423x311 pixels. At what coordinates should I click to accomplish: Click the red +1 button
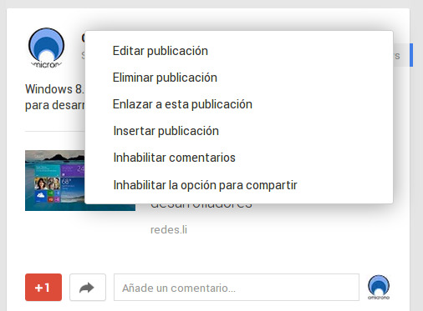(43, 288)
